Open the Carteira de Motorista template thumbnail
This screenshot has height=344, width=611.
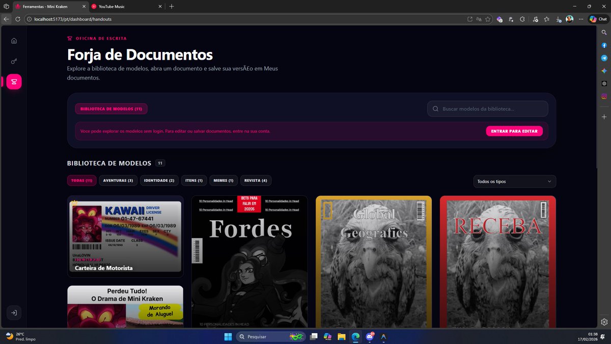pyautogui.click(x=125, y=236)
